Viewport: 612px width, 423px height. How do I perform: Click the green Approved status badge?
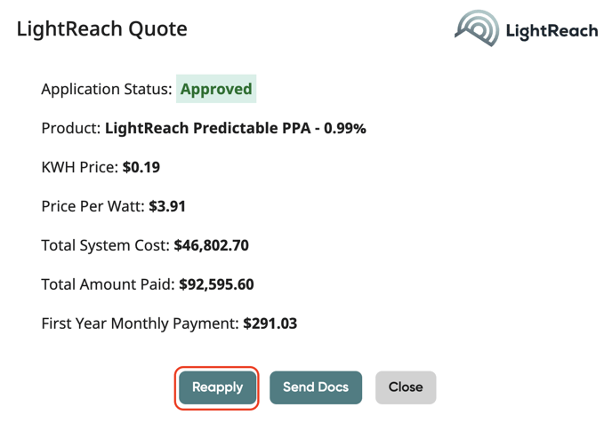[216, 89]
